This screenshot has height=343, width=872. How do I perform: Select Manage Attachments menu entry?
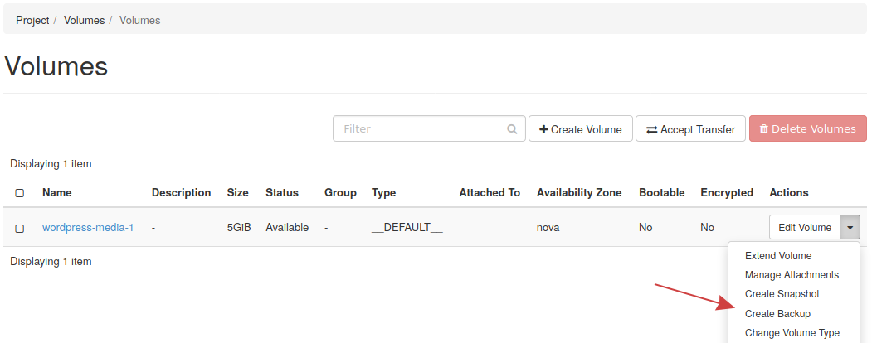(x=792, y=275)
